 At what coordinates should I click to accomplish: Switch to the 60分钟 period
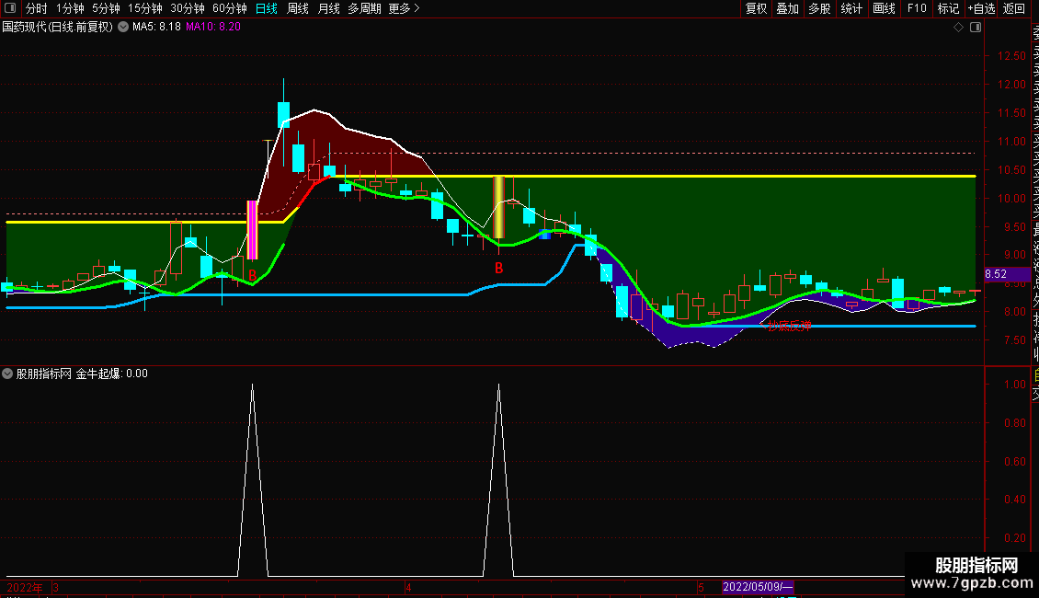click(229, 8)
